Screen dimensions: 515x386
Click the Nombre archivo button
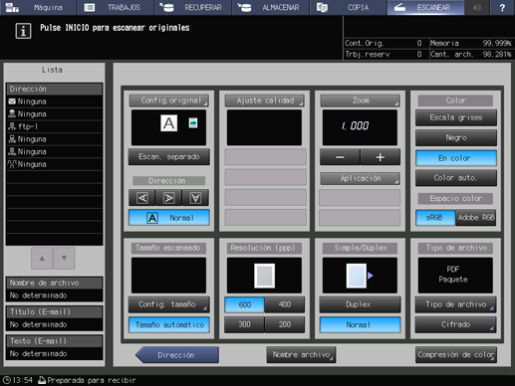coord(301,355)
